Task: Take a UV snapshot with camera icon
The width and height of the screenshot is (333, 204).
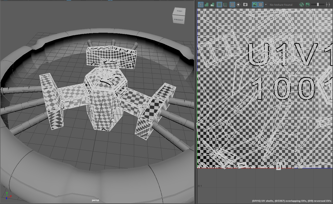Action: coord(245,5)
